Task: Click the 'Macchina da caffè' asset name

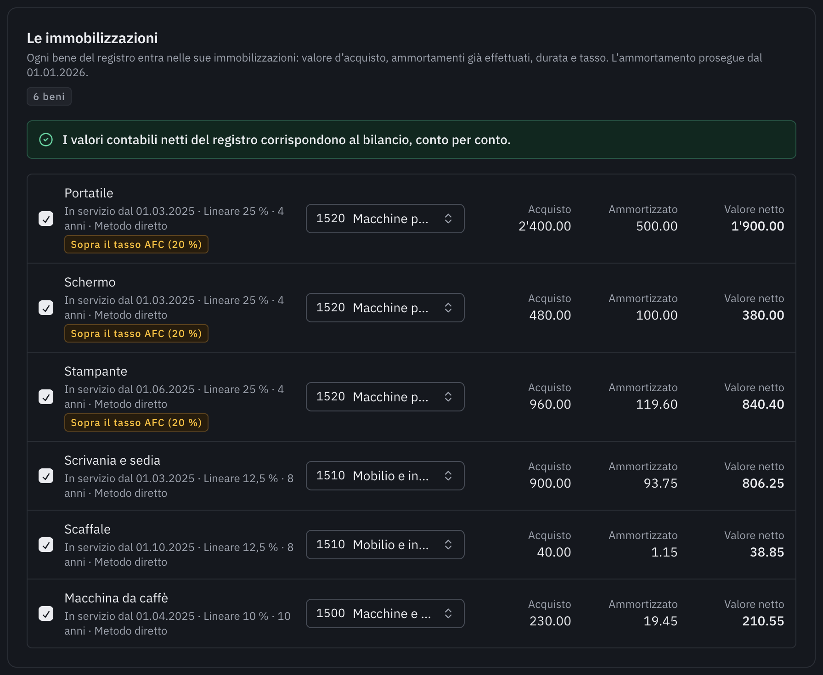Action: tap(116, 598)
